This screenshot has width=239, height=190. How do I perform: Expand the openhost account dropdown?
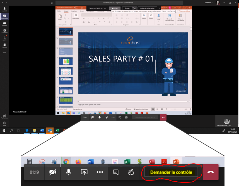pos(209,3)
